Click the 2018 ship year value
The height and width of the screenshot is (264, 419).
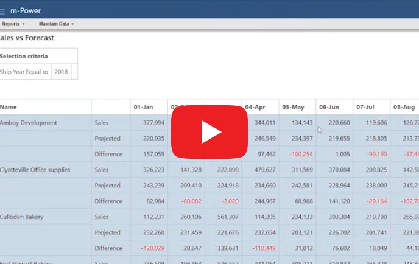[x=61, y=72]
